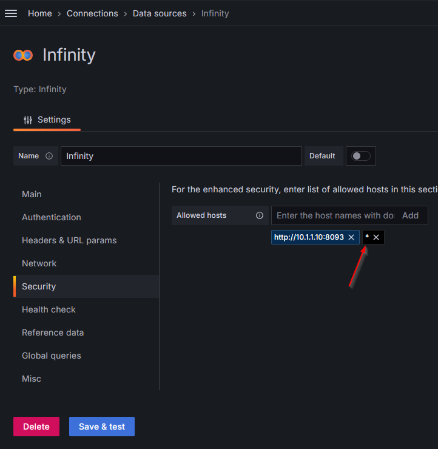Toggle the Default data source switch
Viewport: 438px width, 449px height.
click(361, 156)
